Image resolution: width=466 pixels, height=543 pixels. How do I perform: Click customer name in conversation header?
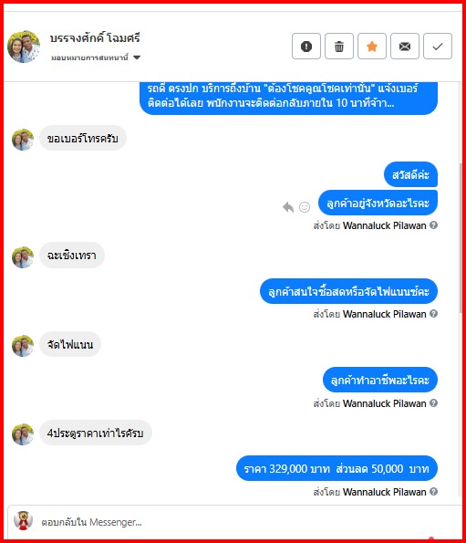click(x=95, y=38)
